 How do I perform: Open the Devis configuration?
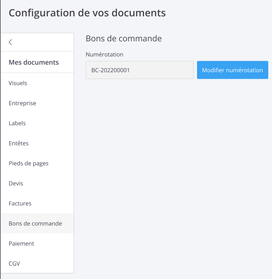[16, 183]
